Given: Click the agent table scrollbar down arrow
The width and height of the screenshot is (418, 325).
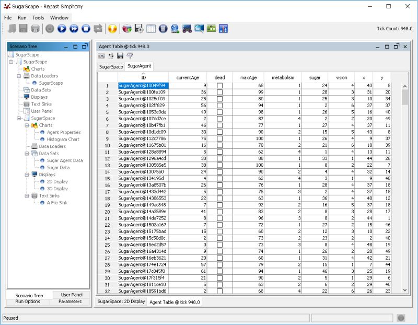Looking at the screenshot, I should point(404,290).
